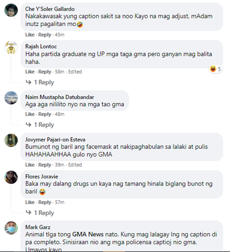Open the Mark Garz name link
Screen dimensions: 230x252
38,227
